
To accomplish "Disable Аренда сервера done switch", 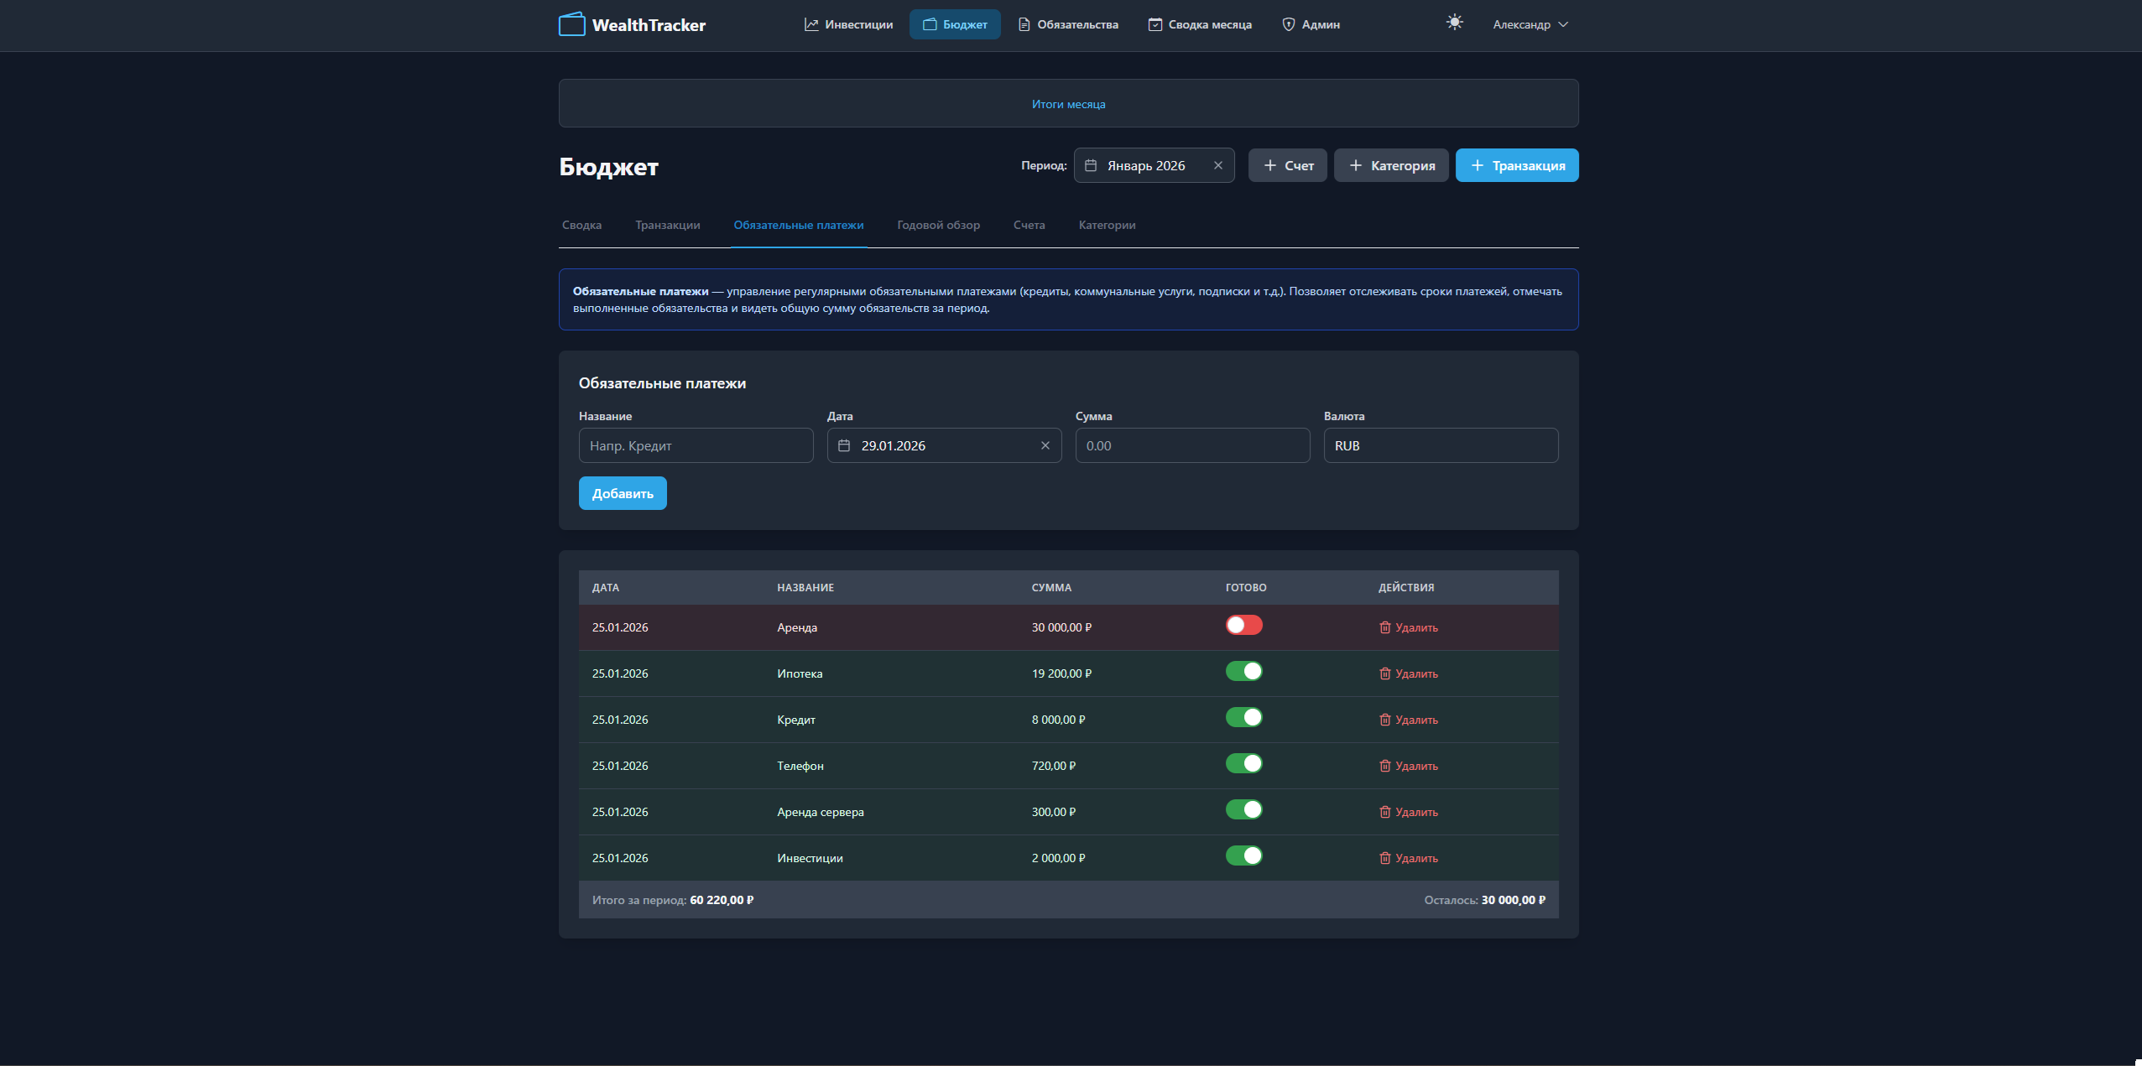I will pyautogui.click(x=1243, y=810).
